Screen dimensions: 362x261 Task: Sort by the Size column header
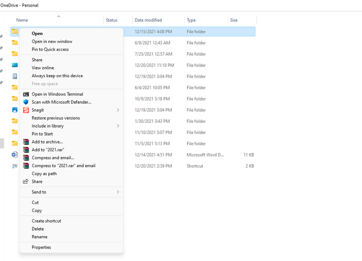coord(233,20)
